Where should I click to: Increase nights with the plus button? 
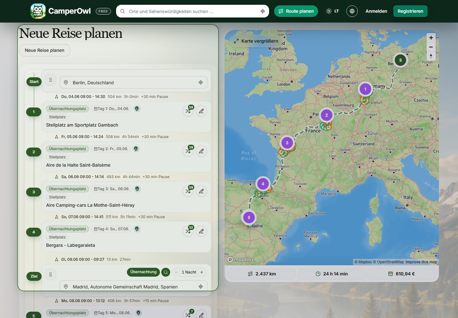[x=202, y=272]
